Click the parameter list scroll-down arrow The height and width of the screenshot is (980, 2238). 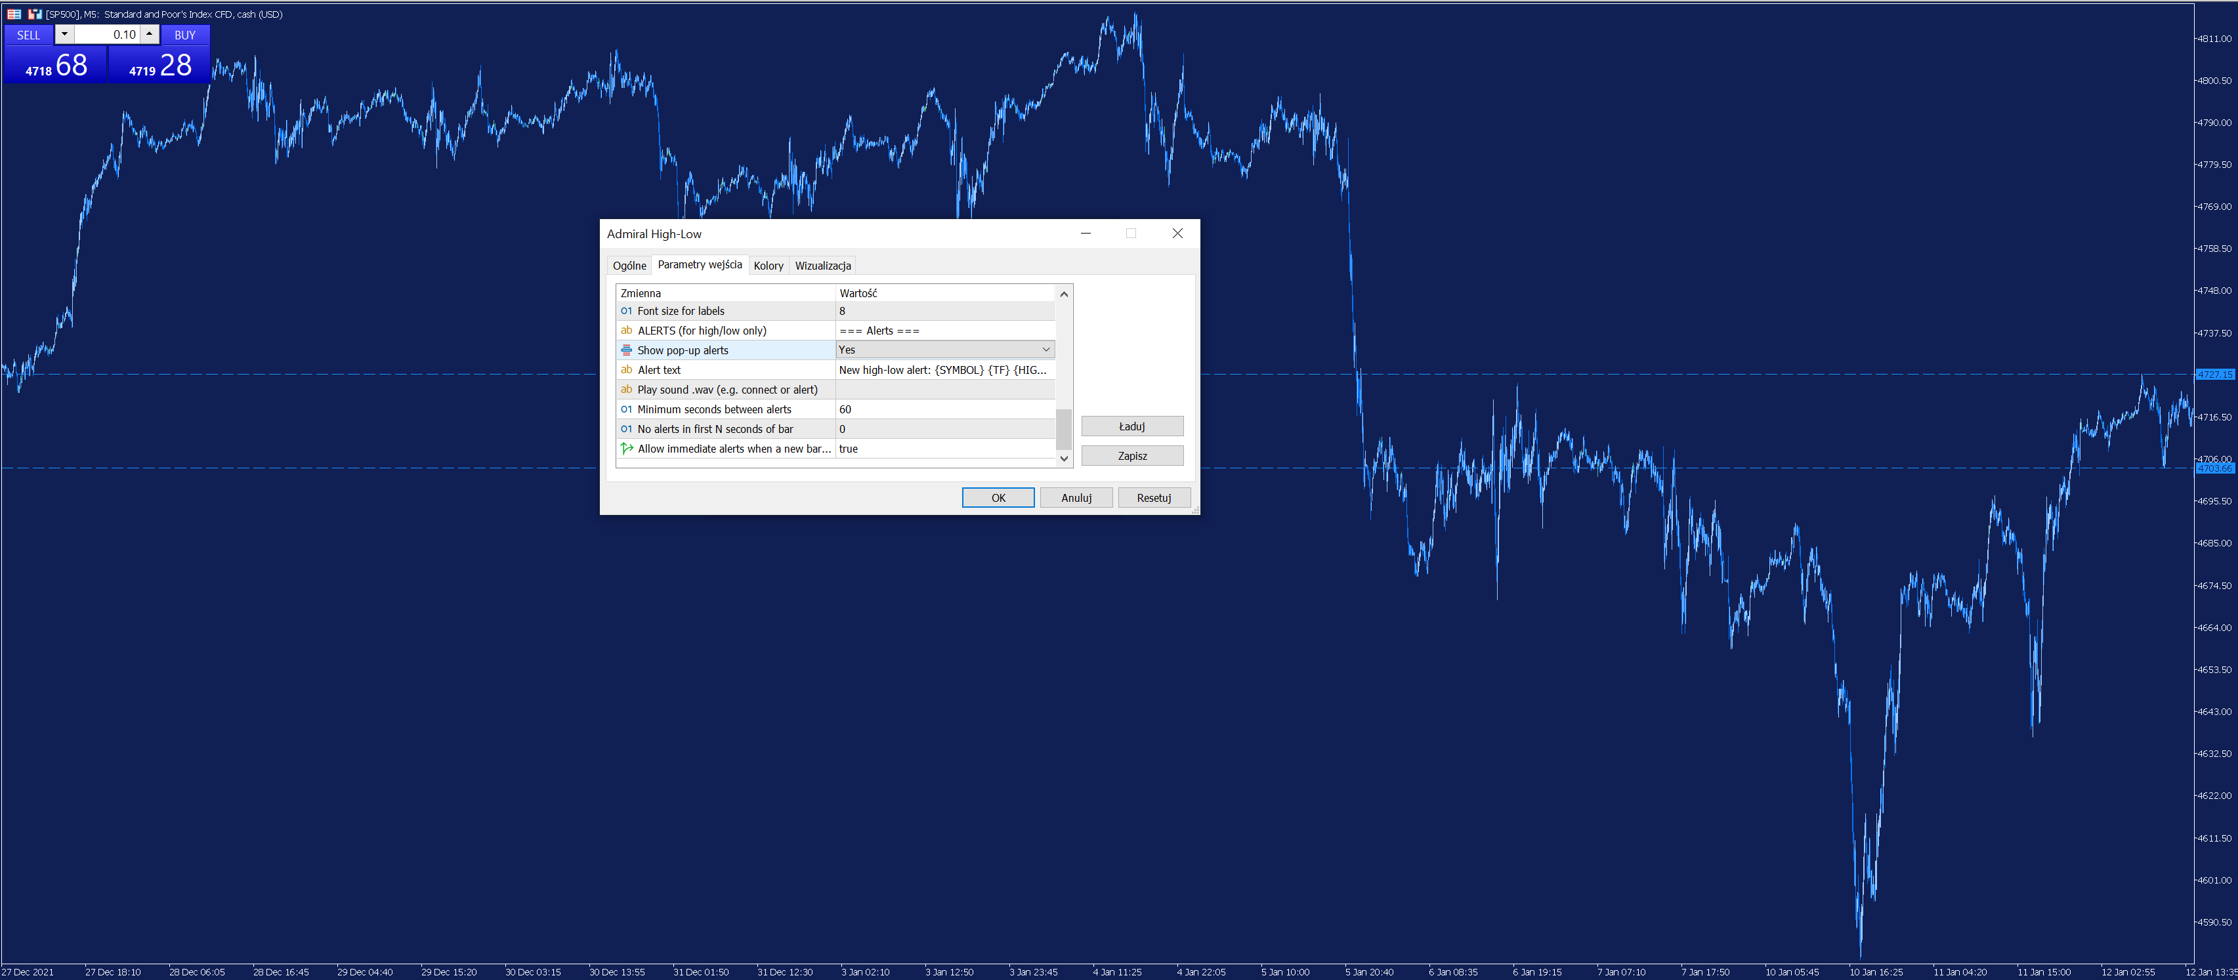[x=1063, y=459]
